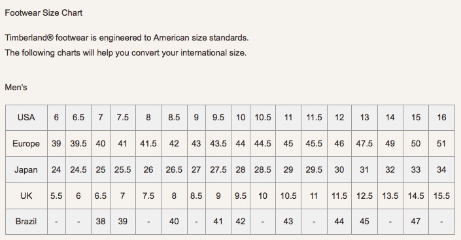Select Europe size 43.5 cell
461x240 pixels.
coord(218,143)
